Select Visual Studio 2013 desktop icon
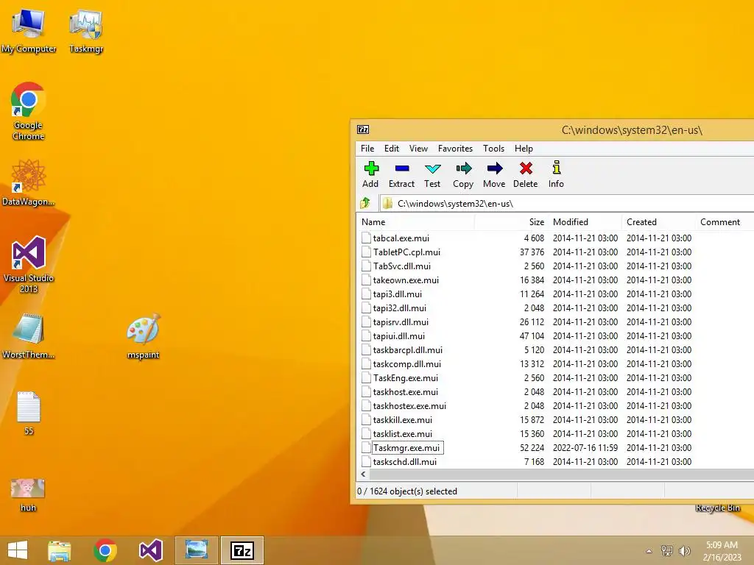 coord(29,265)
